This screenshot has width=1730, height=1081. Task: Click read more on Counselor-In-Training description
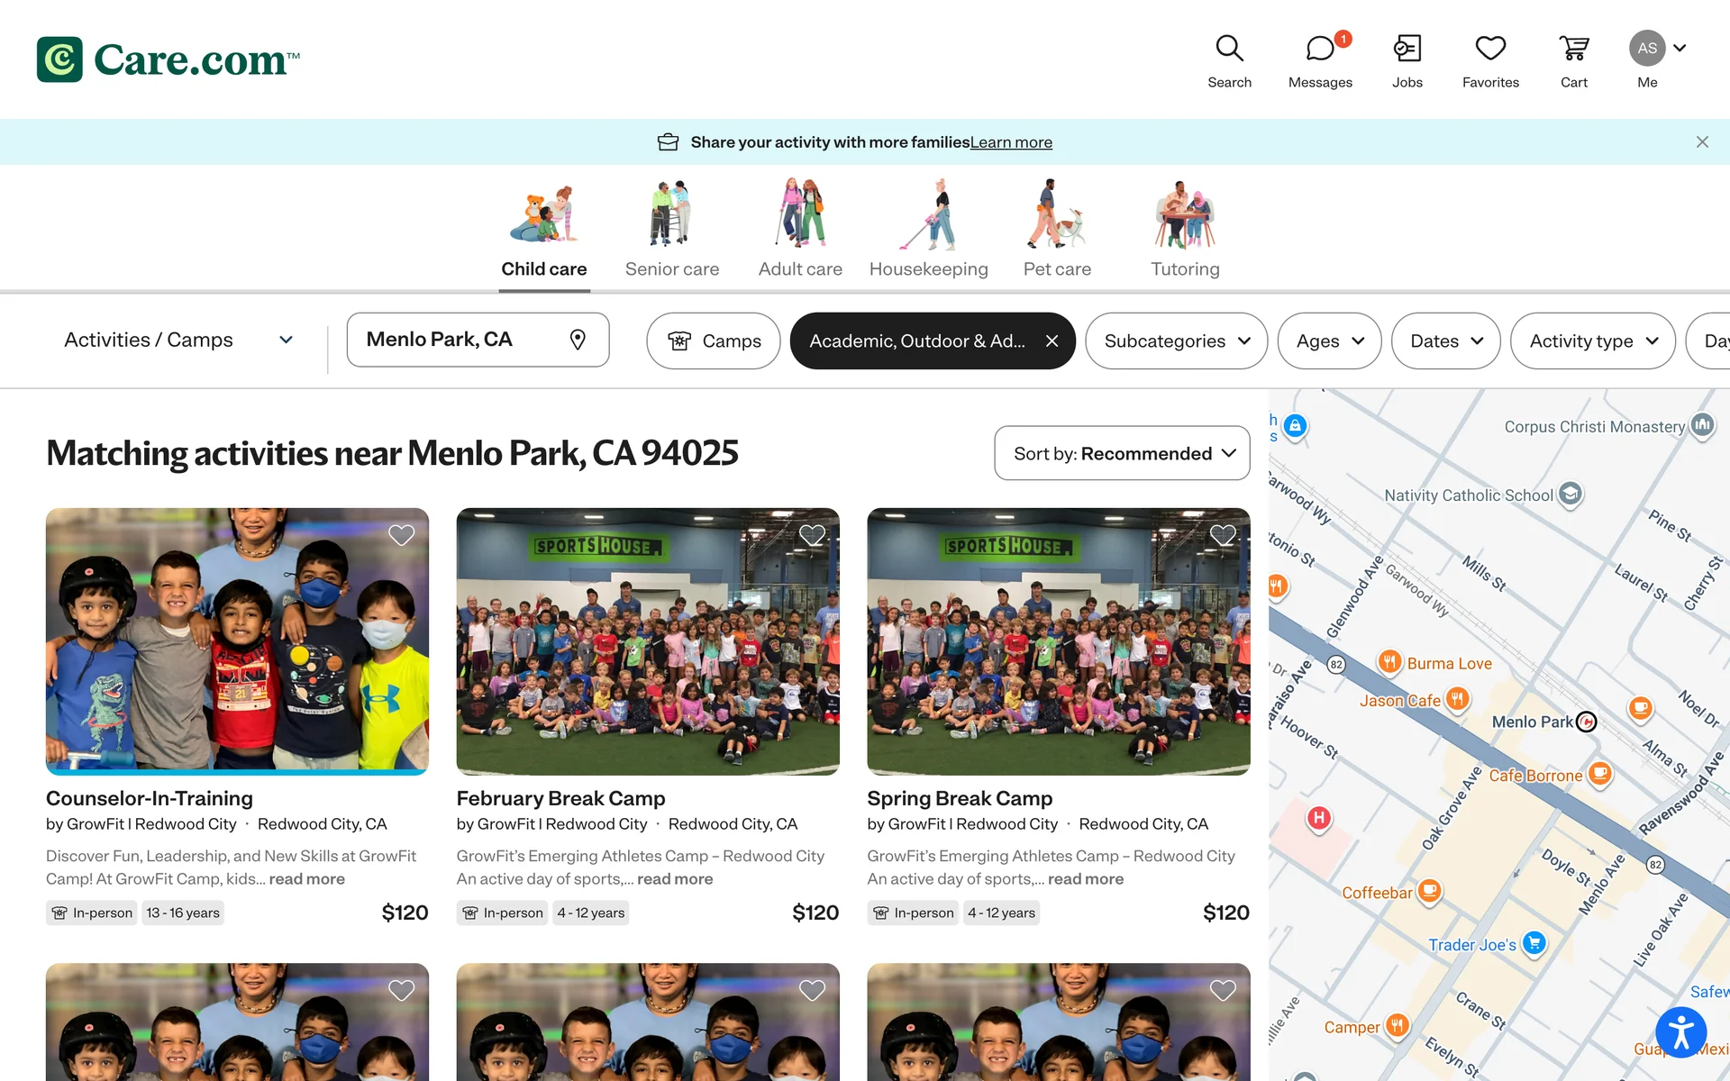click(x=306, y=879)
